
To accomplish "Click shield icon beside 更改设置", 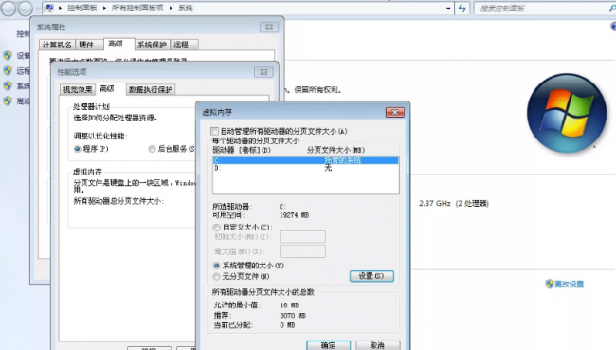I will click(550, 284).
